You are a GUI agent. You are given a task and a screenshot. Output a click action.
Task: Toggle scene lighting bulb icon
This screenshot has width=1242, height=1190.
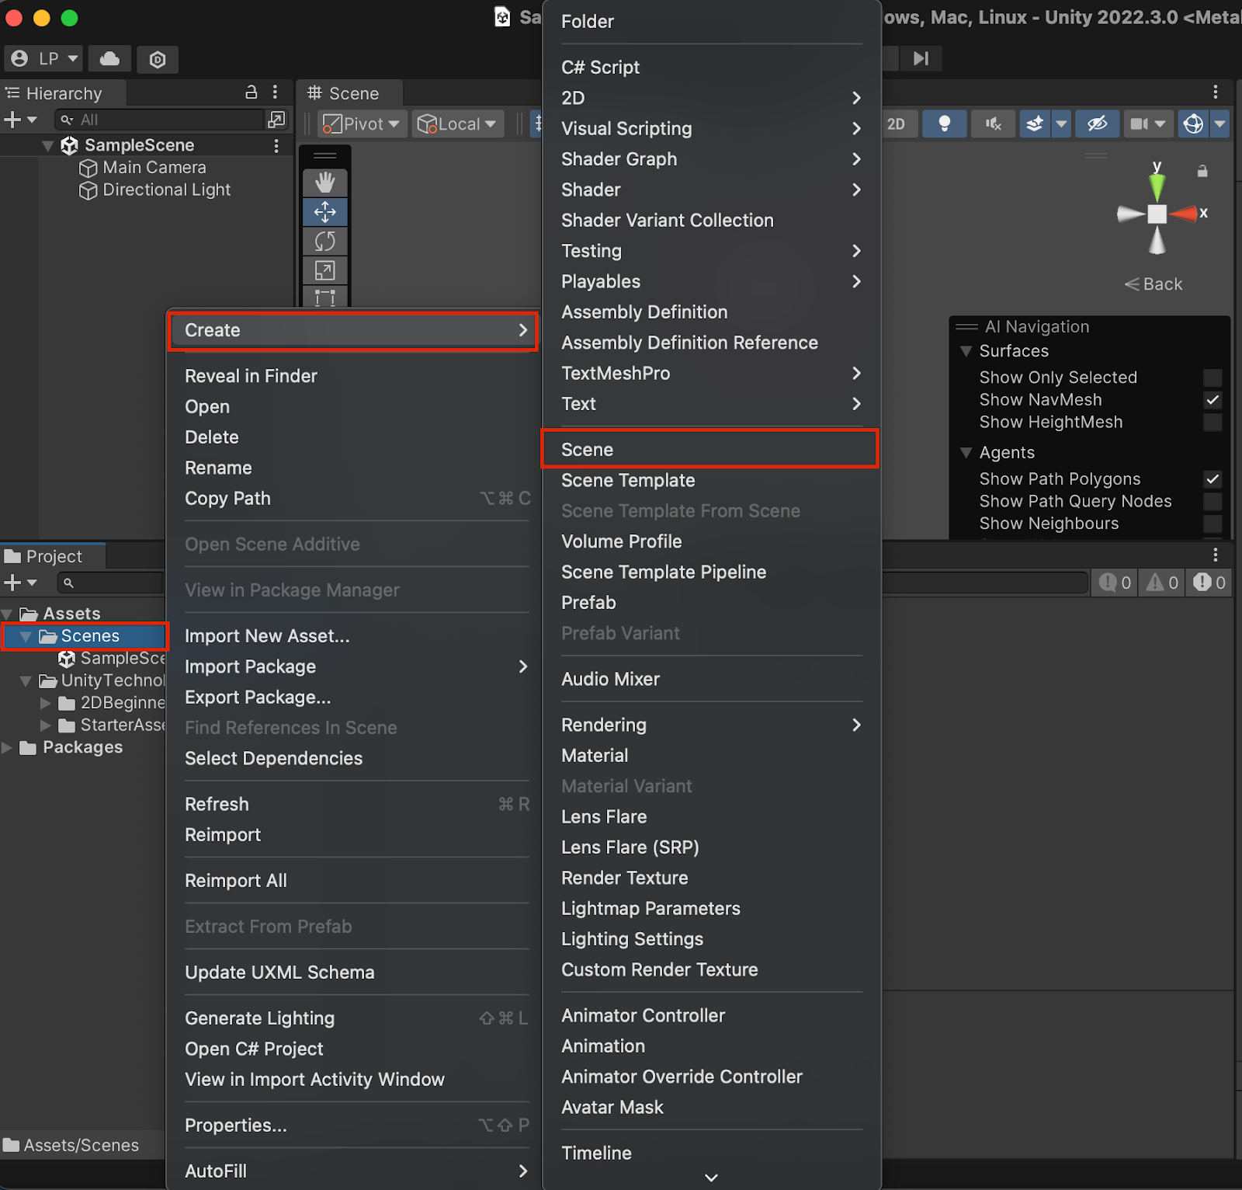click(x=944, y=124)
